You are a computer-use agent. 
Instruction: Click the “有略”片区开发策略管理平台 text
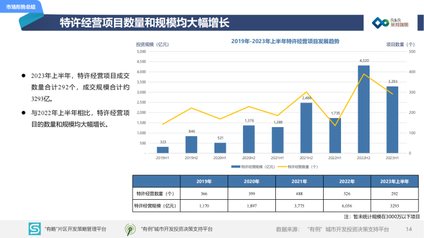coord(75,229)
